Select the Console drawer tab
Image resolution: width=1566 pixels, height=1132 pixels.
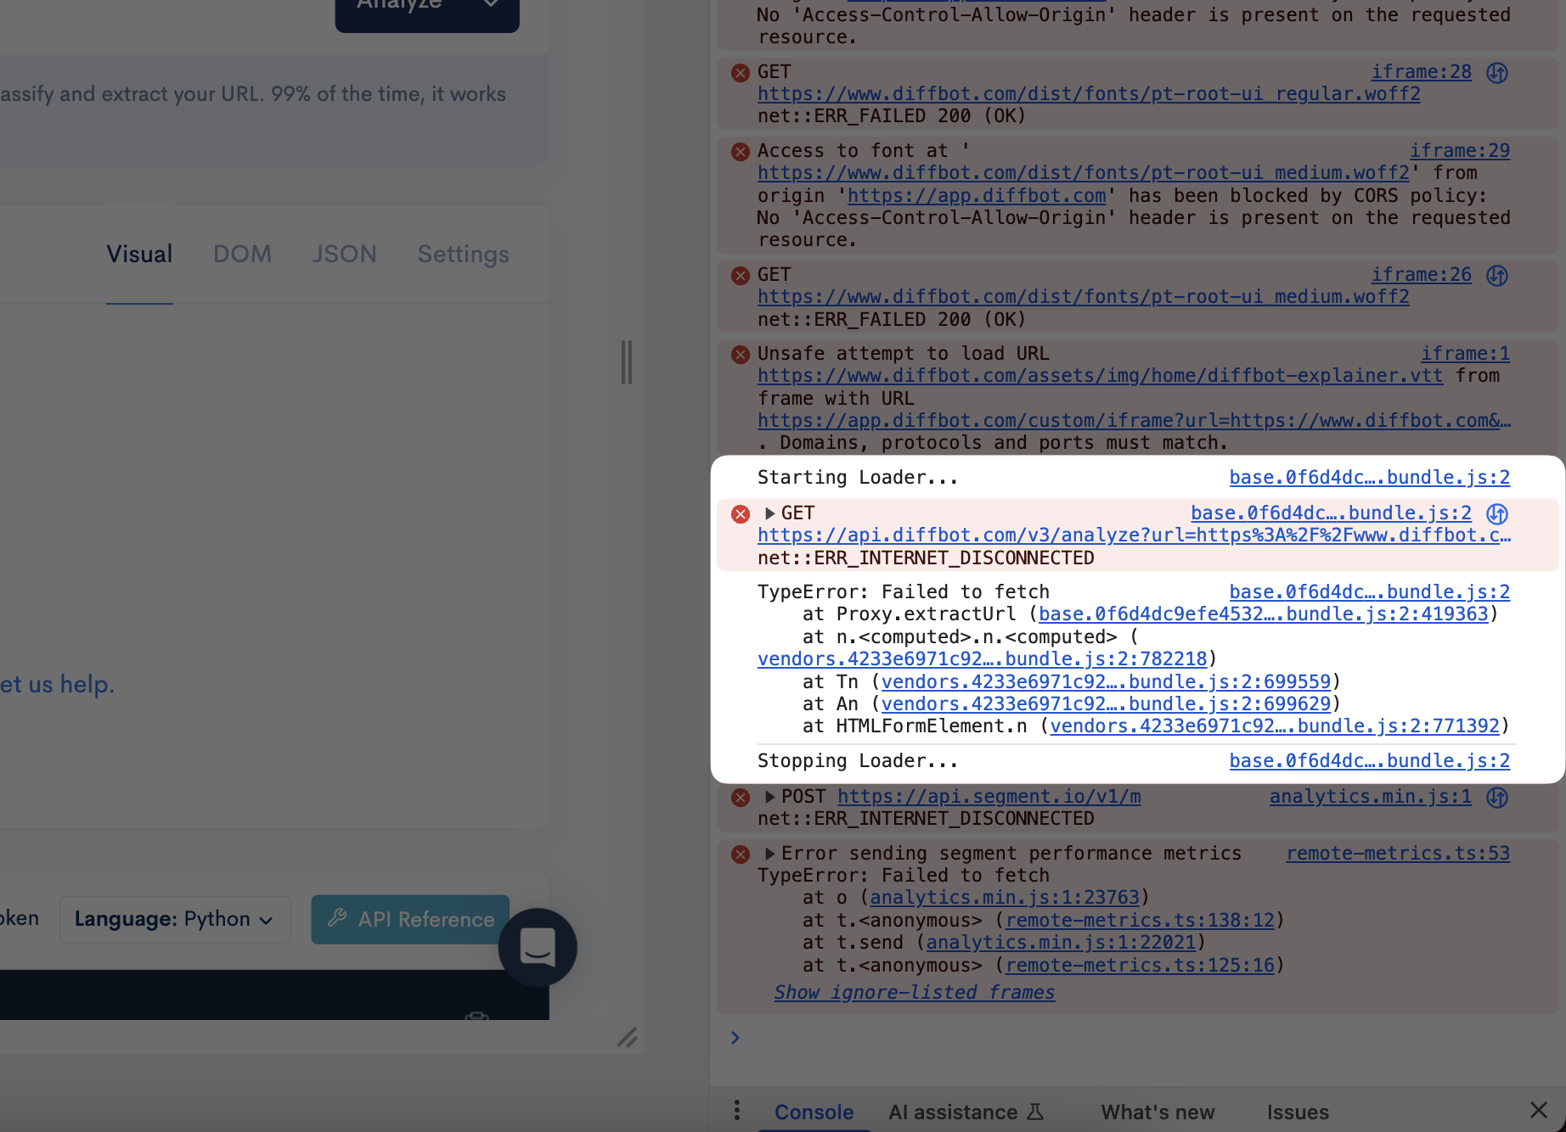click(814, 1112)
